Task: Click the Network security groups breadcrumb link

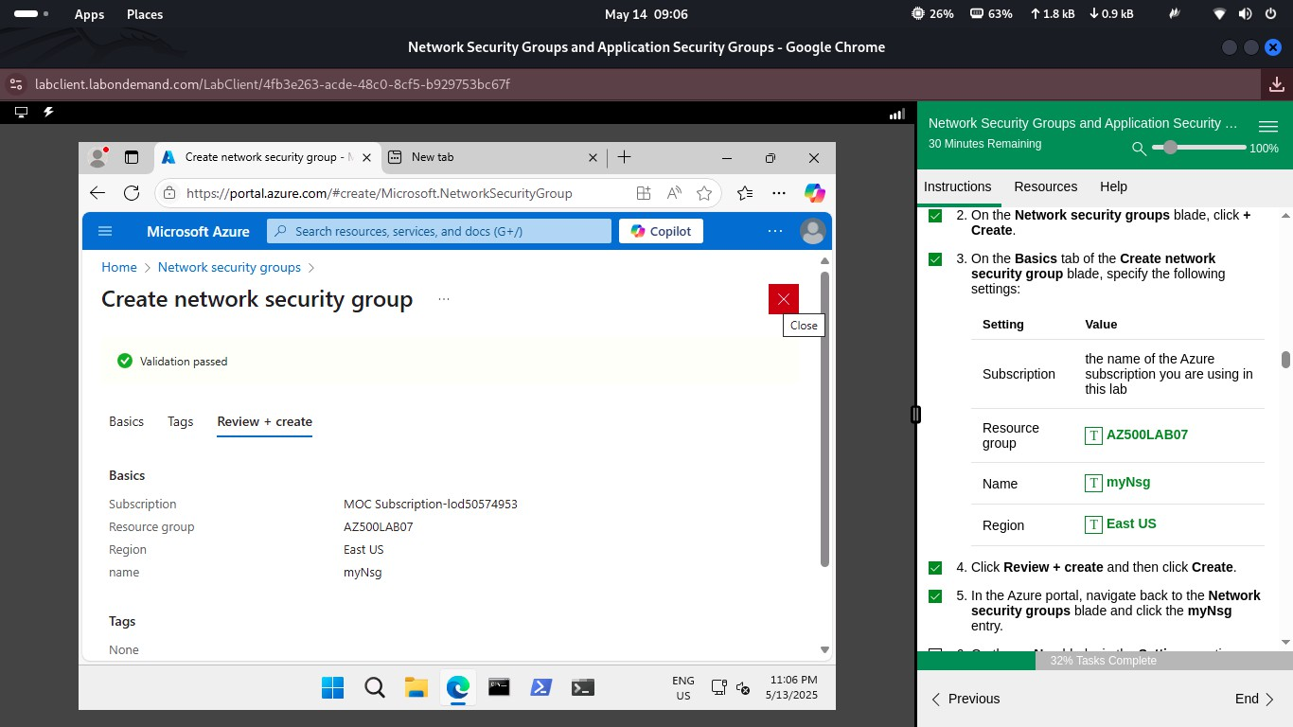Action: pos(229,267)
